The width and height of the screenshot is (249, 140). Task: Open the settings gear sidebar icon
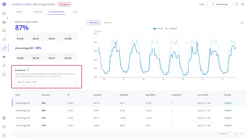pyautogui.click(x=4, y=118)
